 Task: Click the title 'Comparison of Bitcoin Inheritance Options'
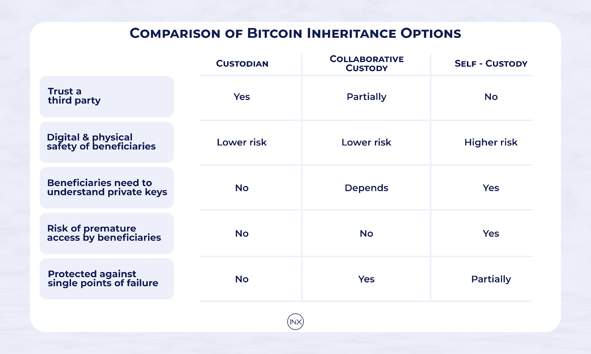[295, 33]
